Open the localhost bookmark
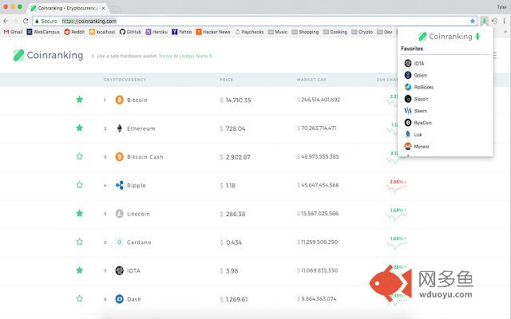 [x=102, y=32]
